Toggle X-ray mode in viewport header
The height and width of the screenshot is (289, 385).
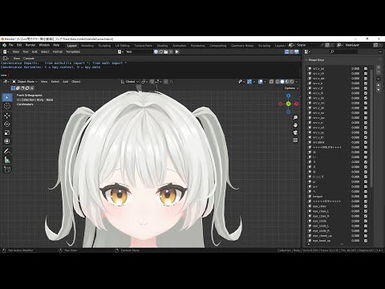pyautogui.click(x=271, y=82)
